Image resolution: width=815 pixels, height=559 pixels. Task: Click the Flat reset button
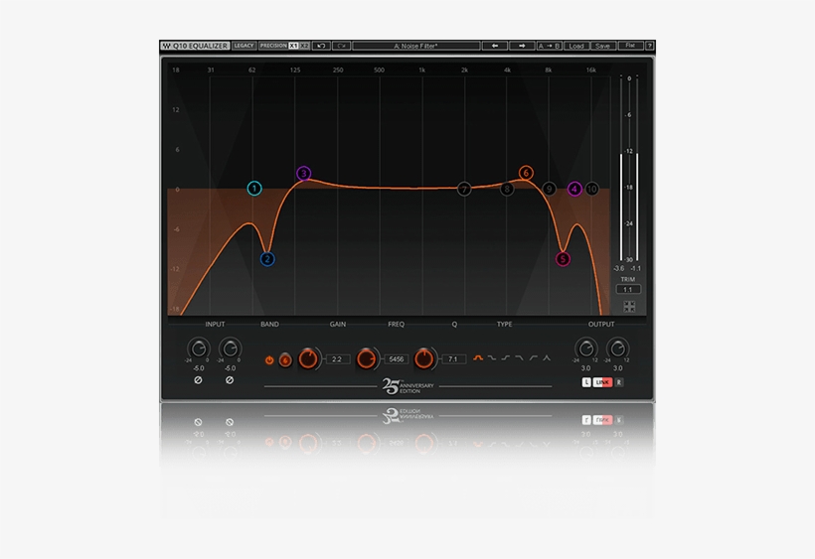630,46
